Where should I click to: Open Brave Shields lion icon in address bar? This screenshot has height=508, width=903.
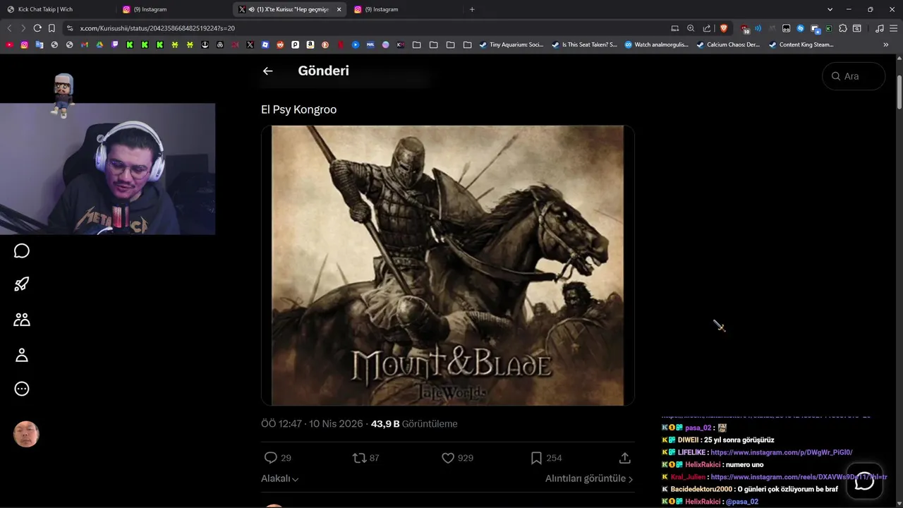(x=724, y=28)
